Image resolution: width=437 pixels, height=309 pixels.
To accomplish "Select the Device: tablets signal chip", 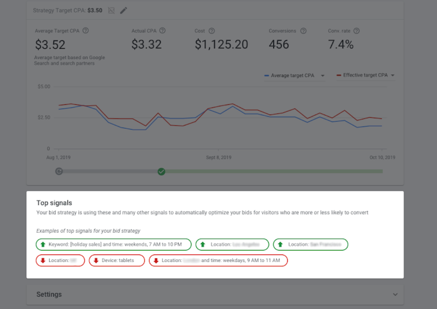I will click(117, 260).
